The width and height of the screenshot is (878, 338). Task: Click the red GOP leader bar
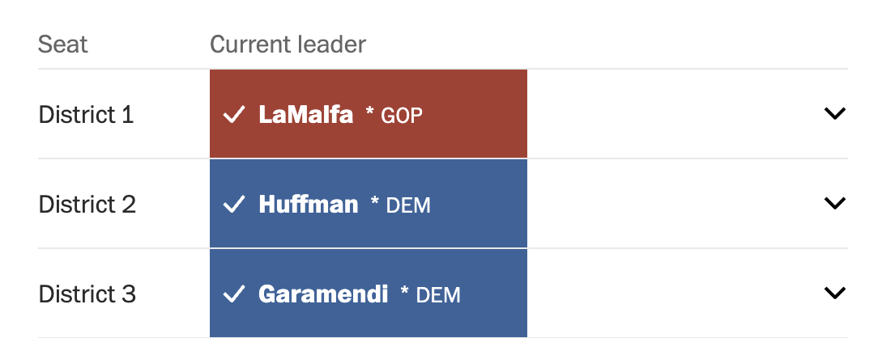[x=369, y=113]
